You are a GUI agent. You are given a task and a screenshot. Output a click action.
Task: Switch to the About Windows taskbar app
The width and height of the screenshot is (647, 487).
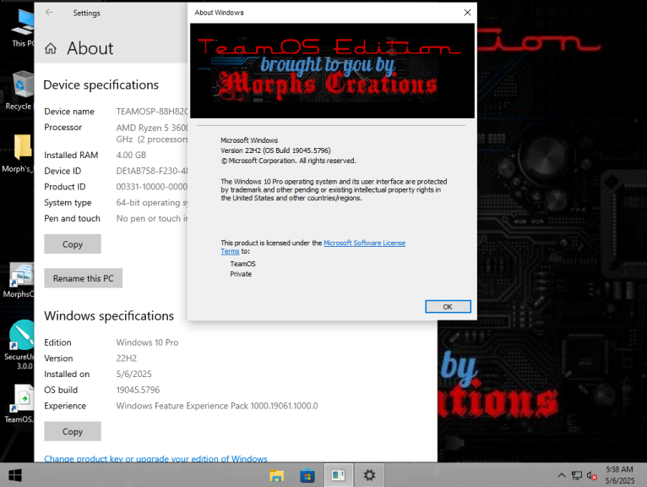tap(339, 475)
